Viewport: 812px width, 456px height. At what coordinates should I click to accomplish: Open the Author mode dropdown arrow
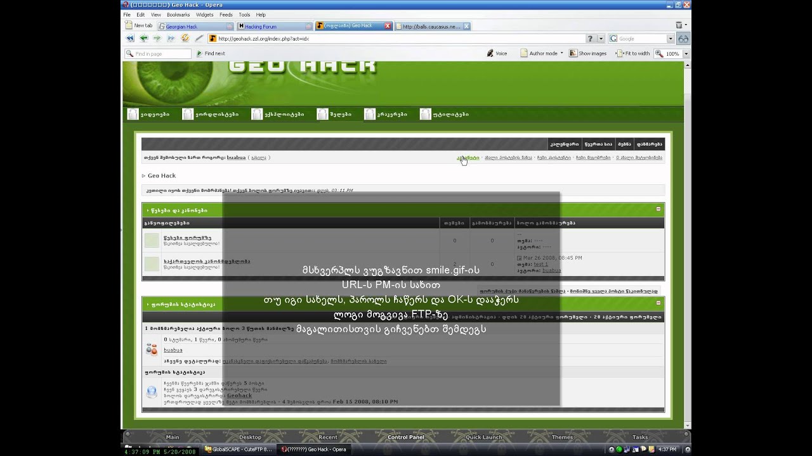562,54
